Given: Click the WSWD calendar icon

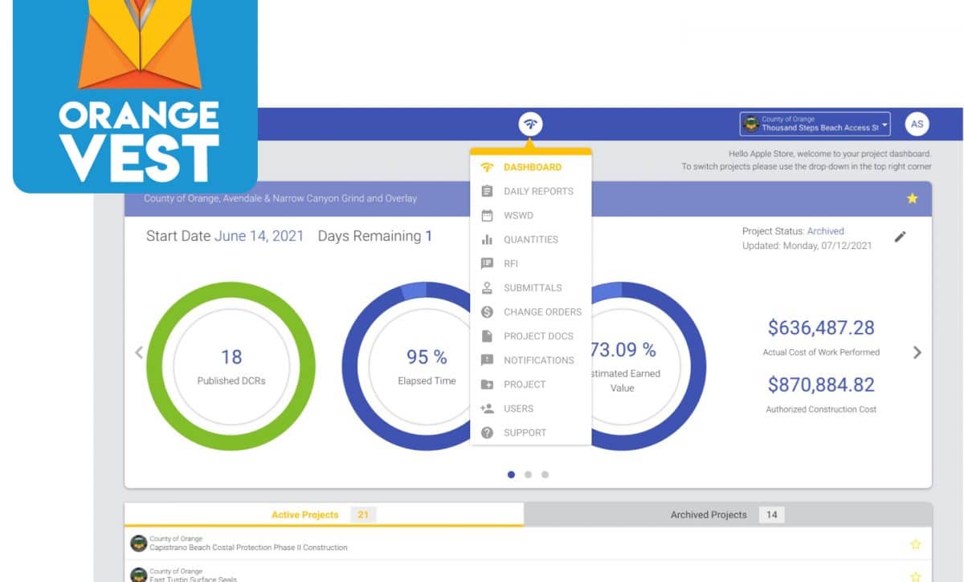Looking at the screenshot, I should (487, 215).
